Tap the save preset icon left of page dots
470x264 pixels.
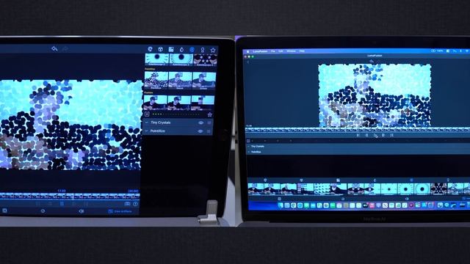[x=147, y=114]
